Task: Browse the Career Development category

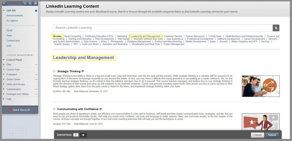Action: [x=254, y=39]
